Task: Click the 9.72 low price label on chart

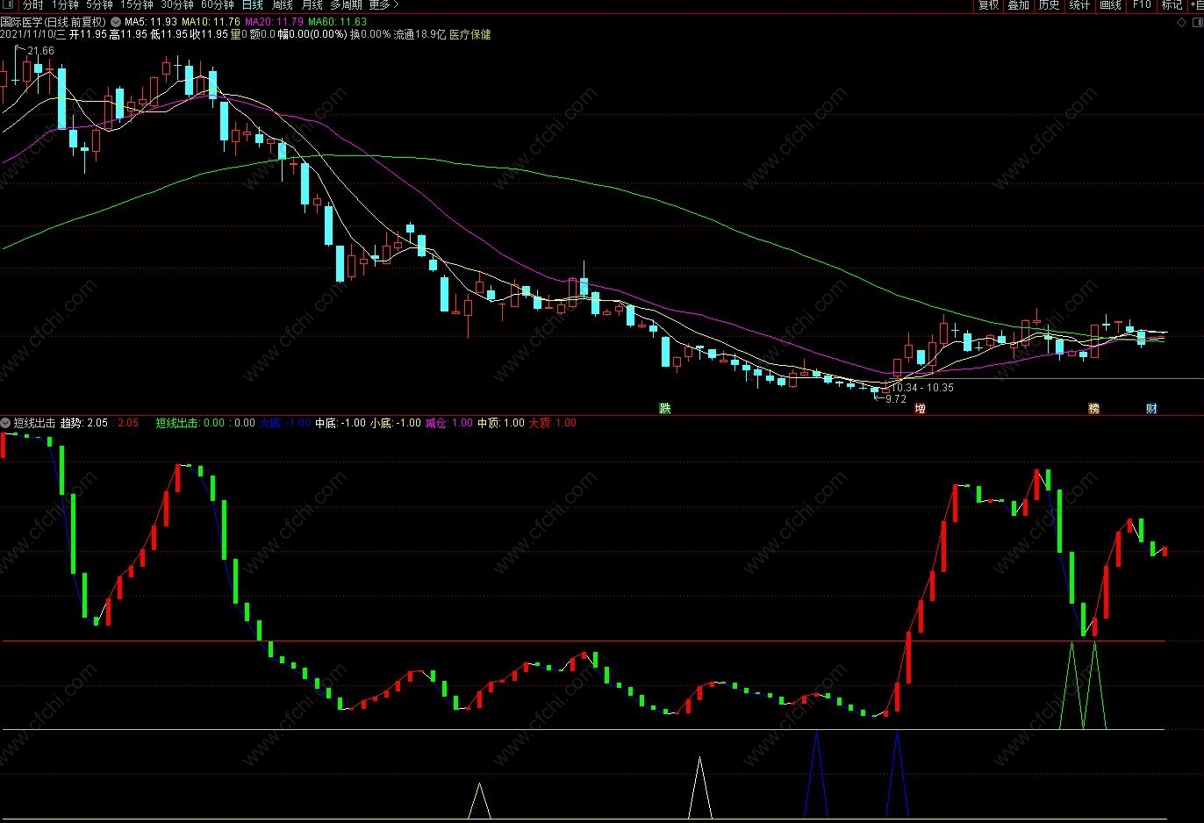Action: (895, 399)
